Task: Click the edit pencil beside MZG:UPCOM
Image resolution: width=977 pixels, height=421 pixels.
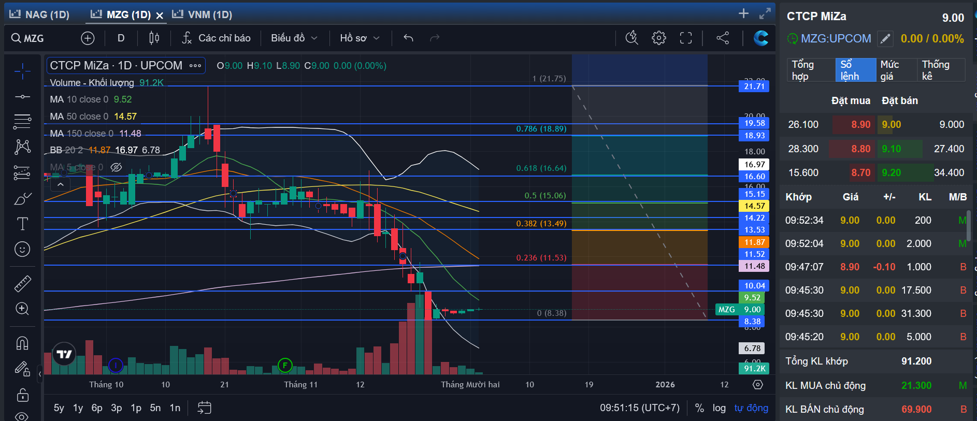Action: [885, 38]
